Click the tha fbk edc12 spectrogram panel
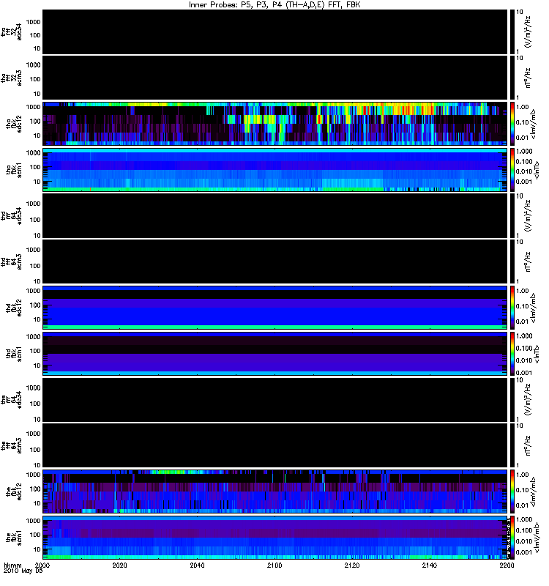The height and width of the screenshot is (586, 549). 274,123
